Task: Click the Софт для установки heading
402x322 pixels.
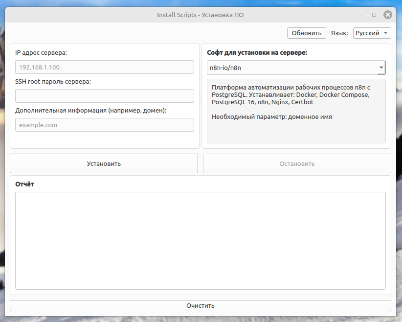Action: [x=258, y=53]
